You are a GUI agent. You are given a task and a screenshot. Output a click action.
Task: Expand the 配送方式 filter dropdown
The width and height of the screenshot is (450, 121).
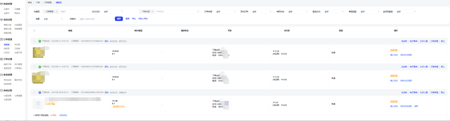click(334, 11)
